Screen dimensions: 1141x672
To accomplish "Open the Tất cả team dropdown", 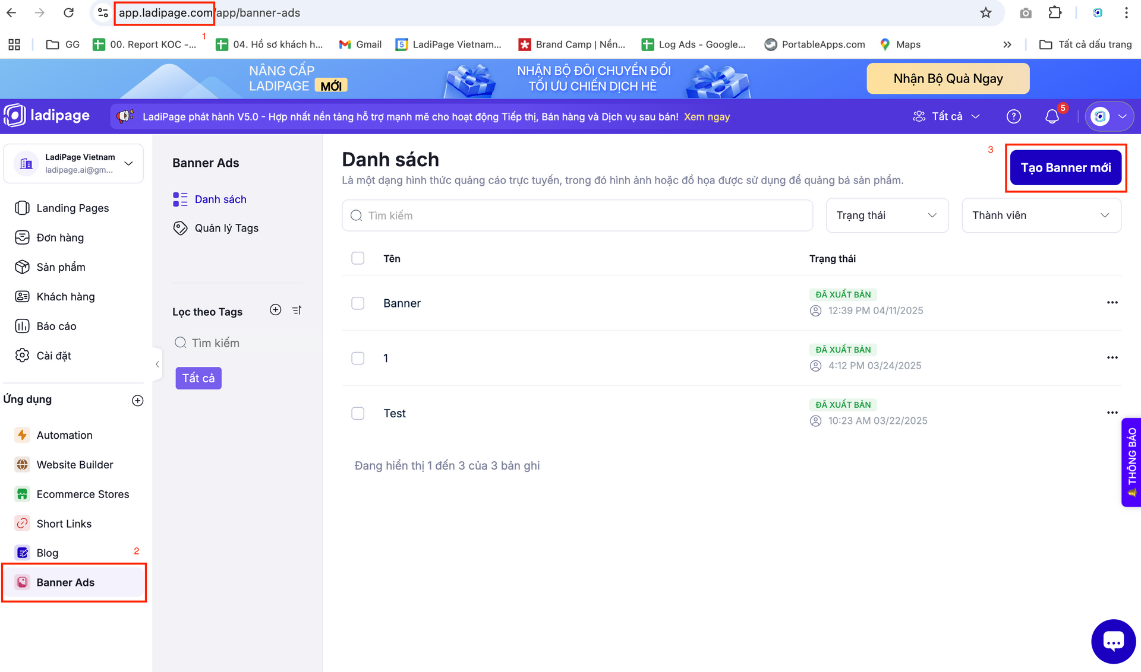I will [946, 116].
